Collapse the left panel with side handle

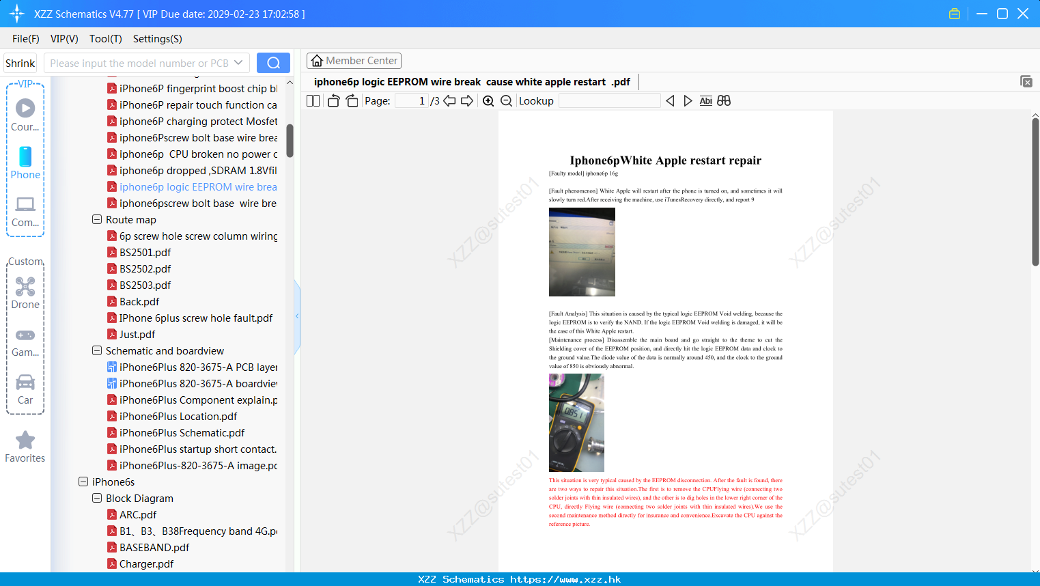pyautogui.click(x=297, y=316)
